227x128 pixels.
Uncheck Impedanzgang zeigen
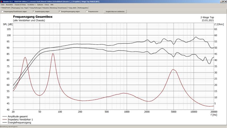(x=33, y=12)
